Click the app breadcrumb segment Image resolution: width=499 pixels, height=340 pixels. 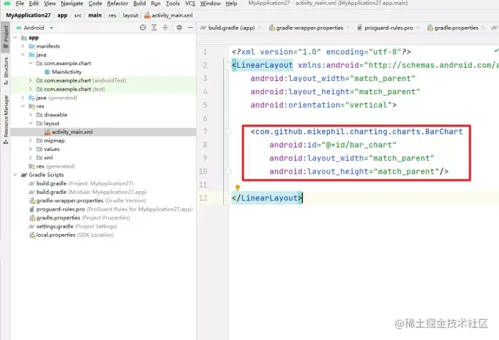[62, 15]
